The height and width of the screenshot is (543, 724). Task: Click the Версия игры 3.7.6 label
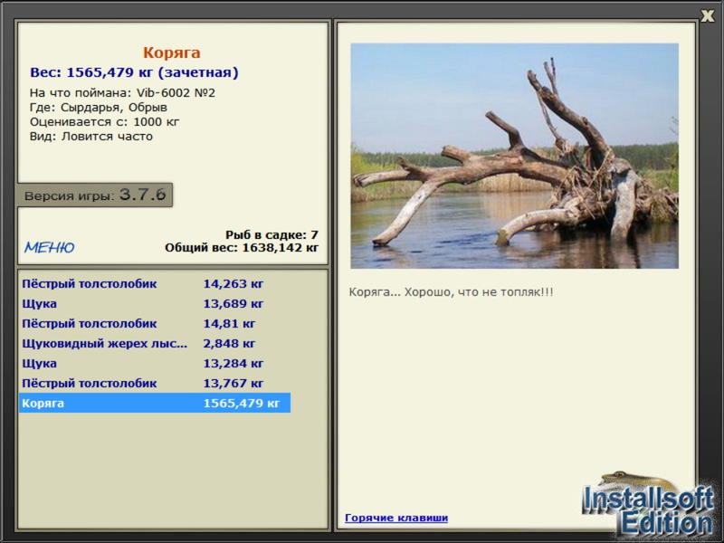95,195
